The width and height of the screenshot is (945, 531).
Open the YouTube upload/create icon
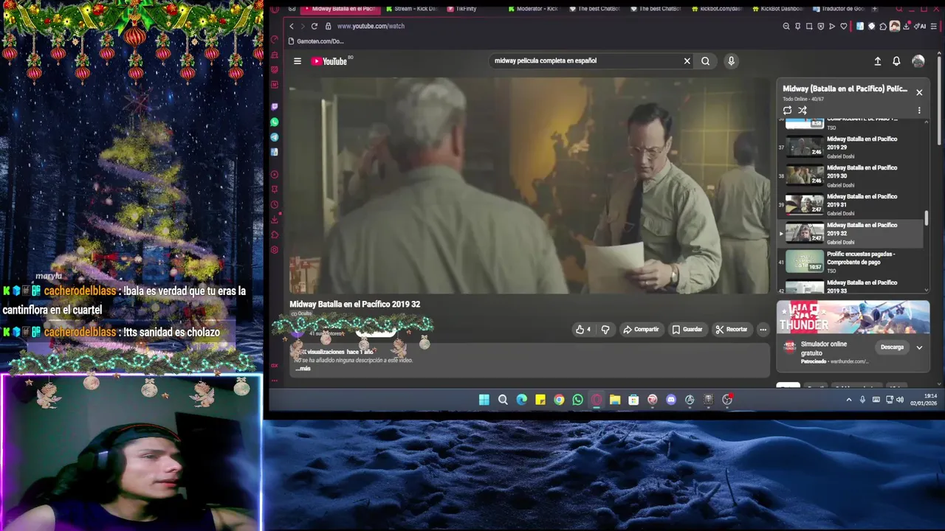click(877, 61)
